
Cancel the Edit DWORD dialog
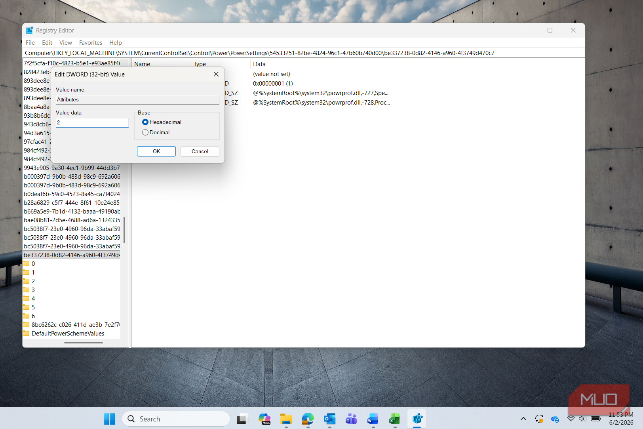[200, 151]
